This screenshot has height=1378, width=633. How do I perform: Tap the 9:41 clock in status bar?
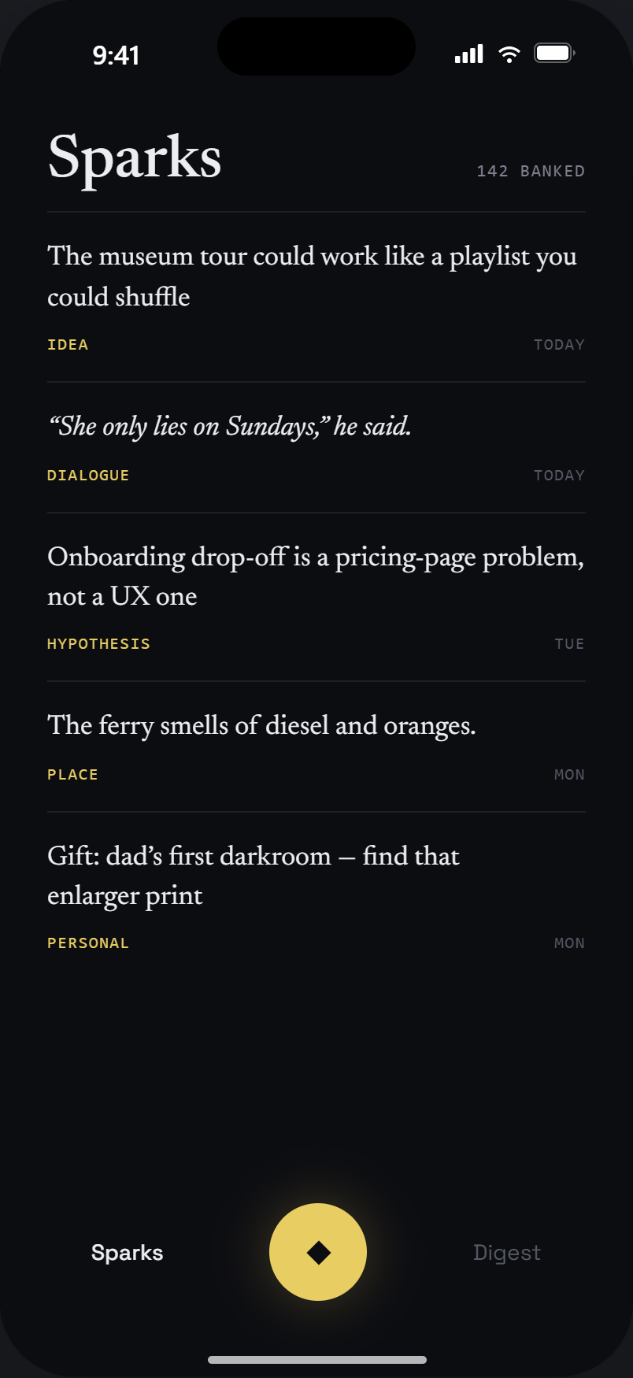[116, 55]
